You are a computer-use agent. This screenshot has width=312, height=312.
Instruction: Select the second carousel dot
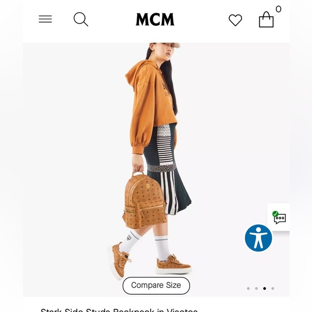point(256,288)
